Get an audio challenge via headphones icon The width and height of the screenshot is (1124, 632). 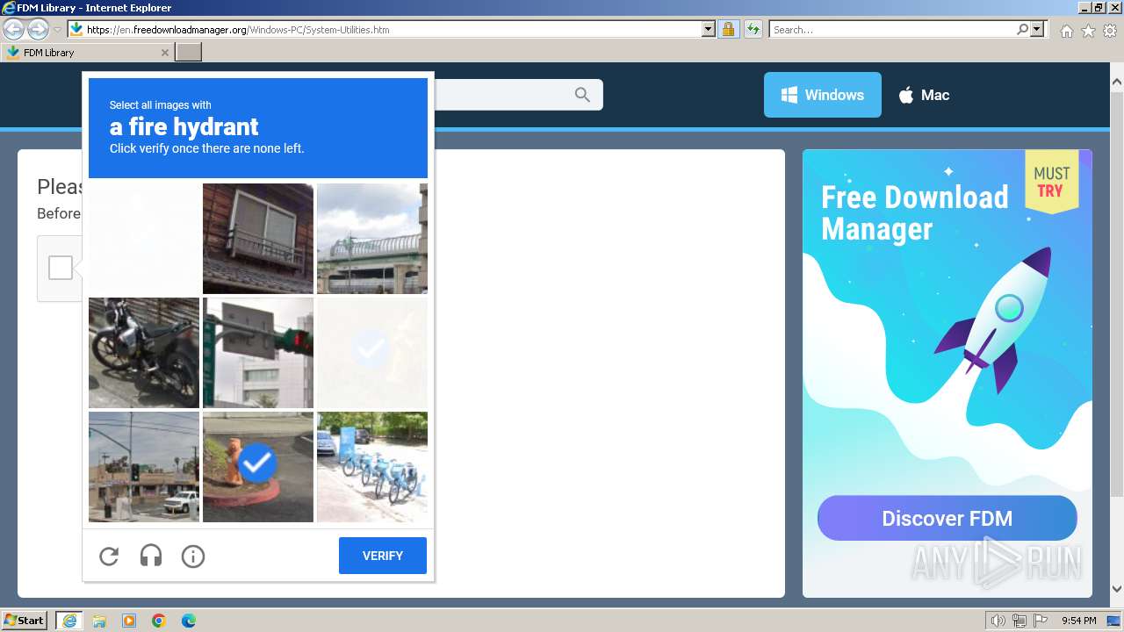pyautogui.click(x=151, y=556)
